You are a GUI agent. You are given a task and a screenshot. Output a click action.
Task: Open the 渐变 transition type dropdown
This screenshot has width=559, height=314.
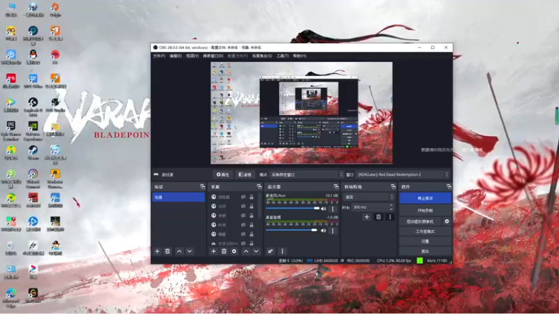(x=369, y=197)
